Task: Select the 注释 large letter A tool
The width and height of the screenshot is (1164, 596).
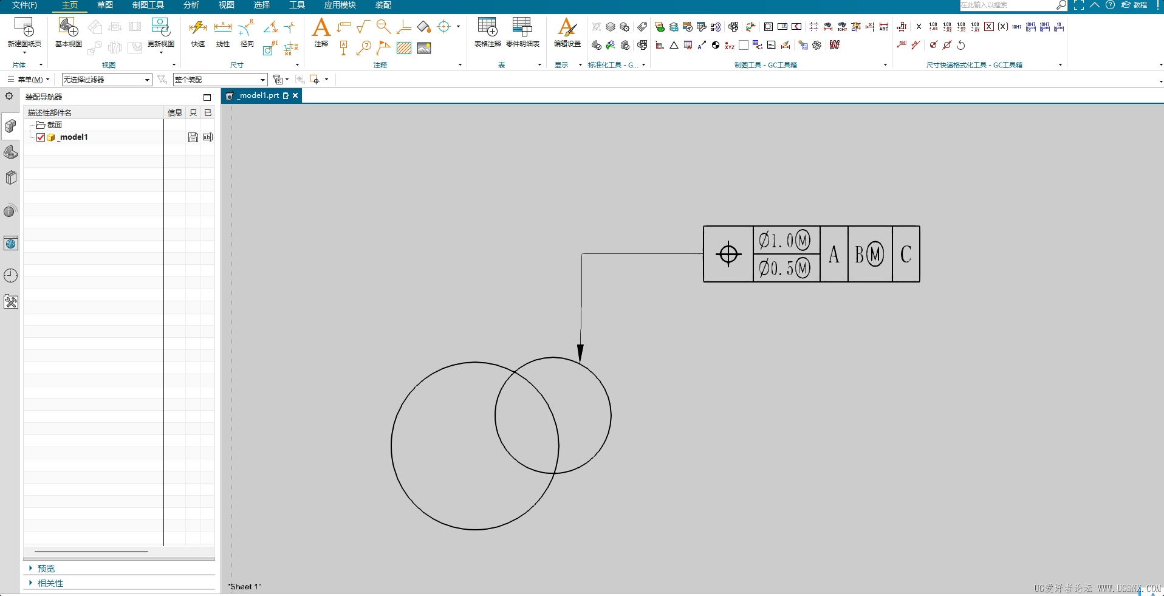Action: click(x=321, y=28)
